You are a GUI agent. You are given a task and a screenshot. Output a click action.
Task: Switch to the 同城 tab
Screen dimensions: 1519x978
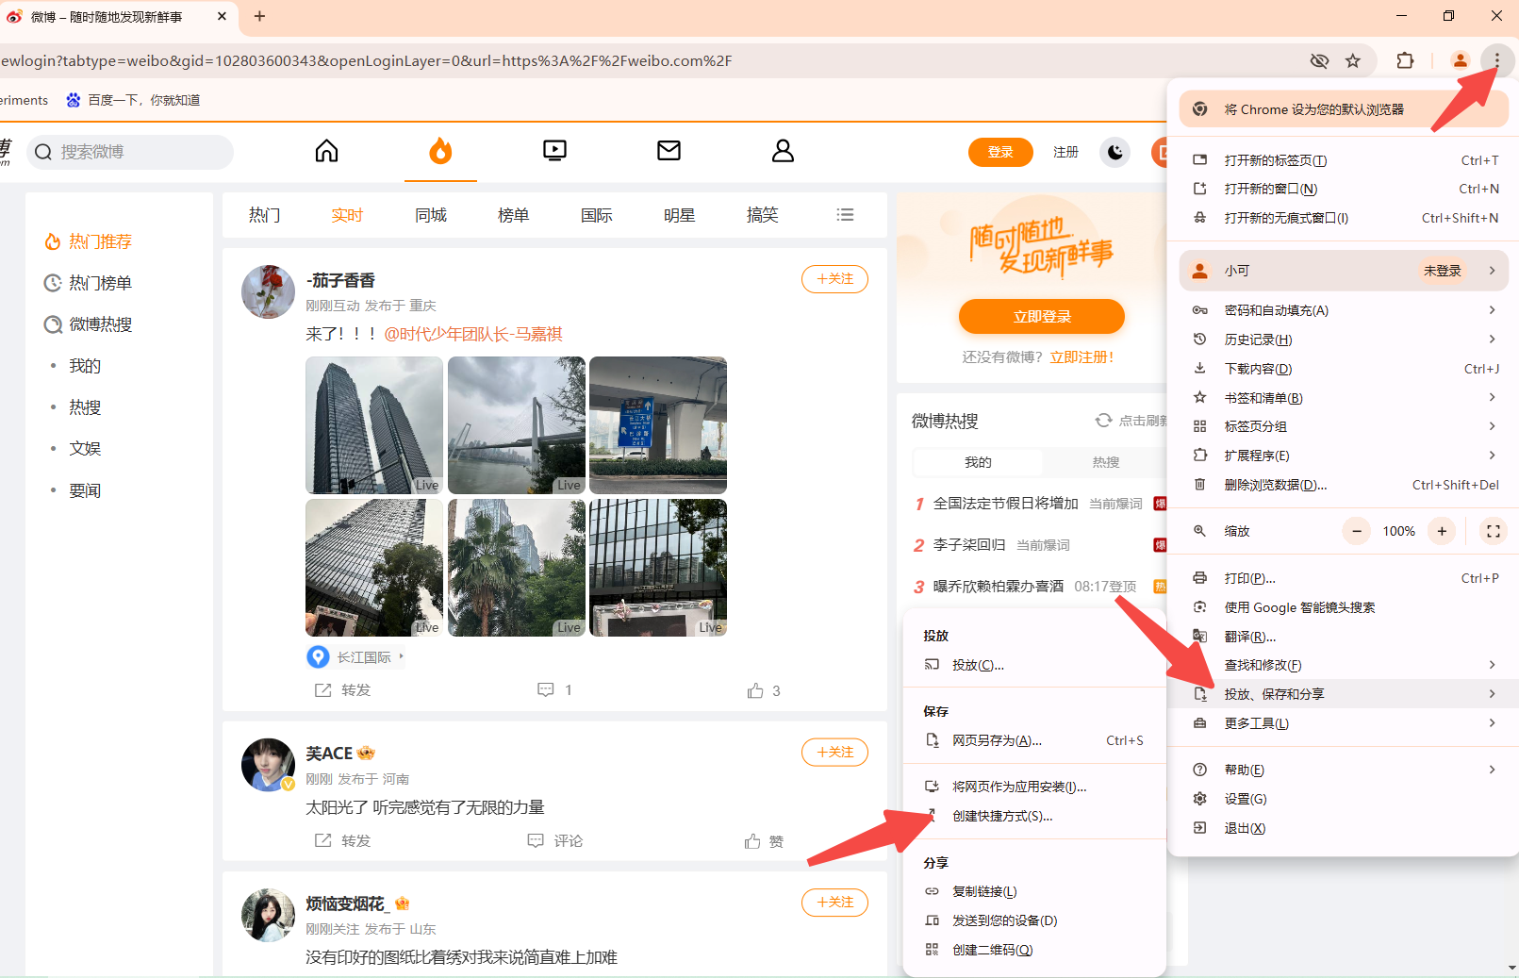click(431, 215)
